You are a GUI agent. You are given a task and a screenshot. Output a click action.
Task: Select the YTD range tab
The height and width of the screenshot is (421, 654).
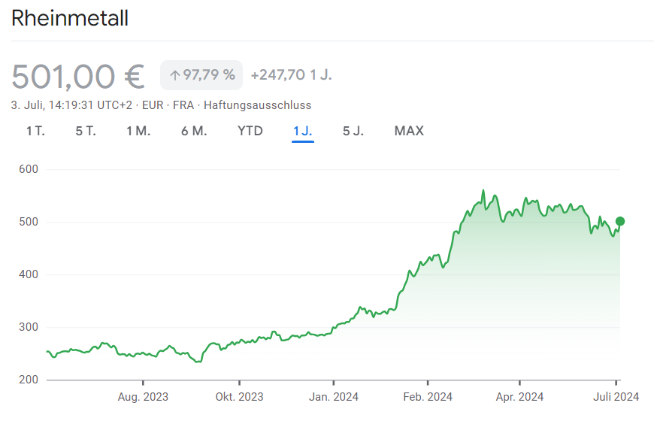click(250, 131)
